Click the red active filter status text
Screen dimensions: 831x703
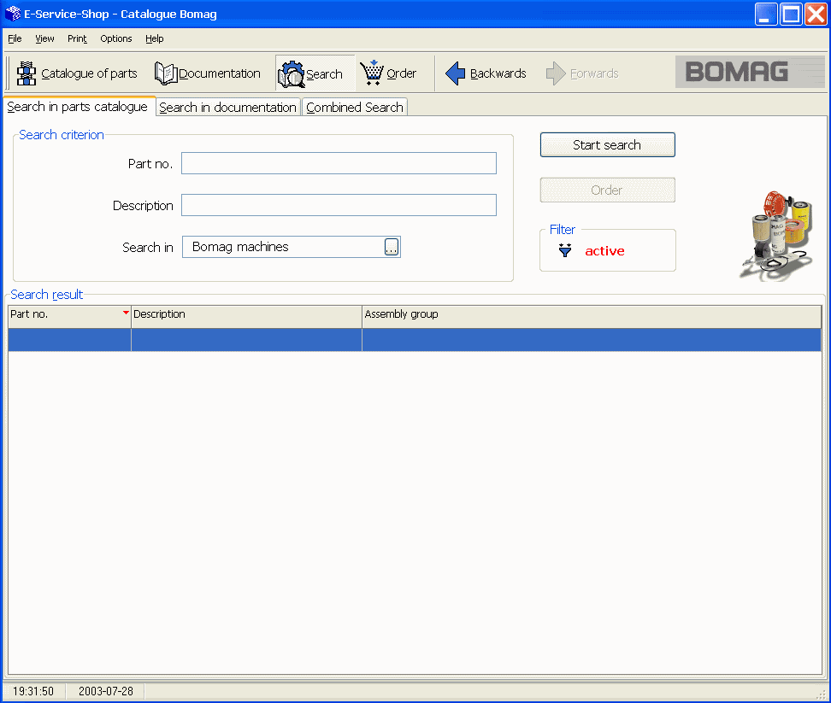604,251
